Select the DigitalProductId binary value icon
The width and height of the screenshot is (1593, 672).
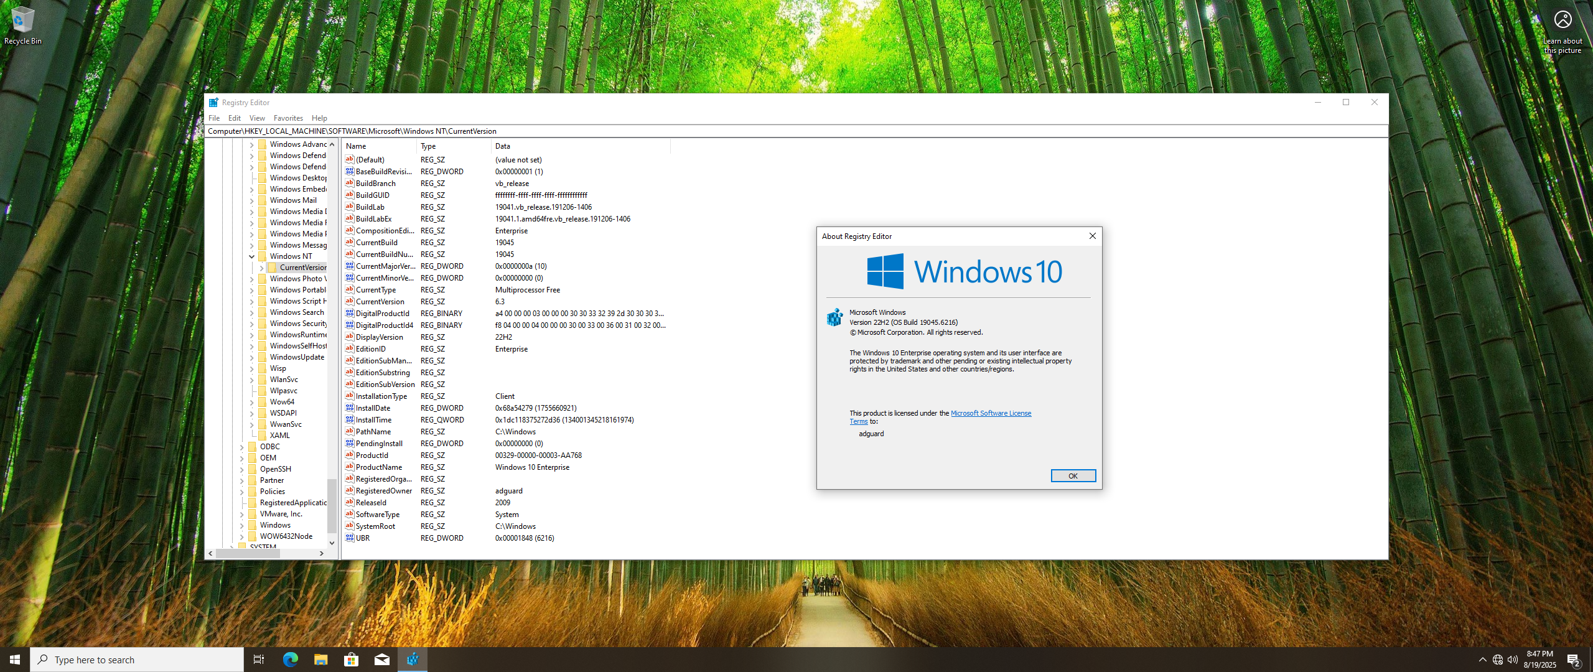tap(350, 313)
